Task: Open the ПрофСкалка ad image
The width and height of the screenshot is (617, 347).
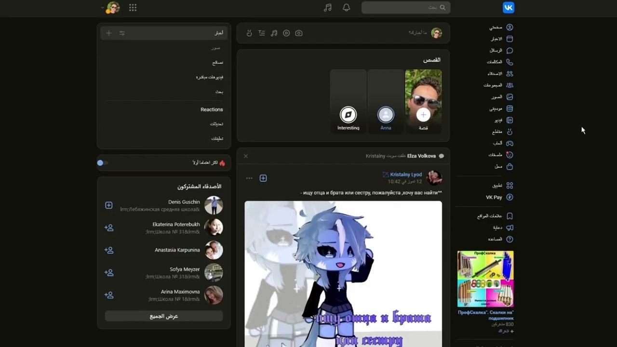Action: tap(485, 279)
